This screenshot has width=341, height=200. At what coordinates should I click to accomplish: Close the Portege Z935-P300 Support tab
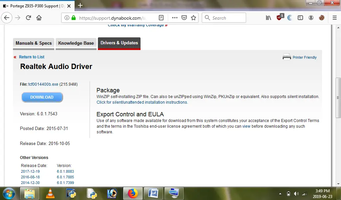69,6
